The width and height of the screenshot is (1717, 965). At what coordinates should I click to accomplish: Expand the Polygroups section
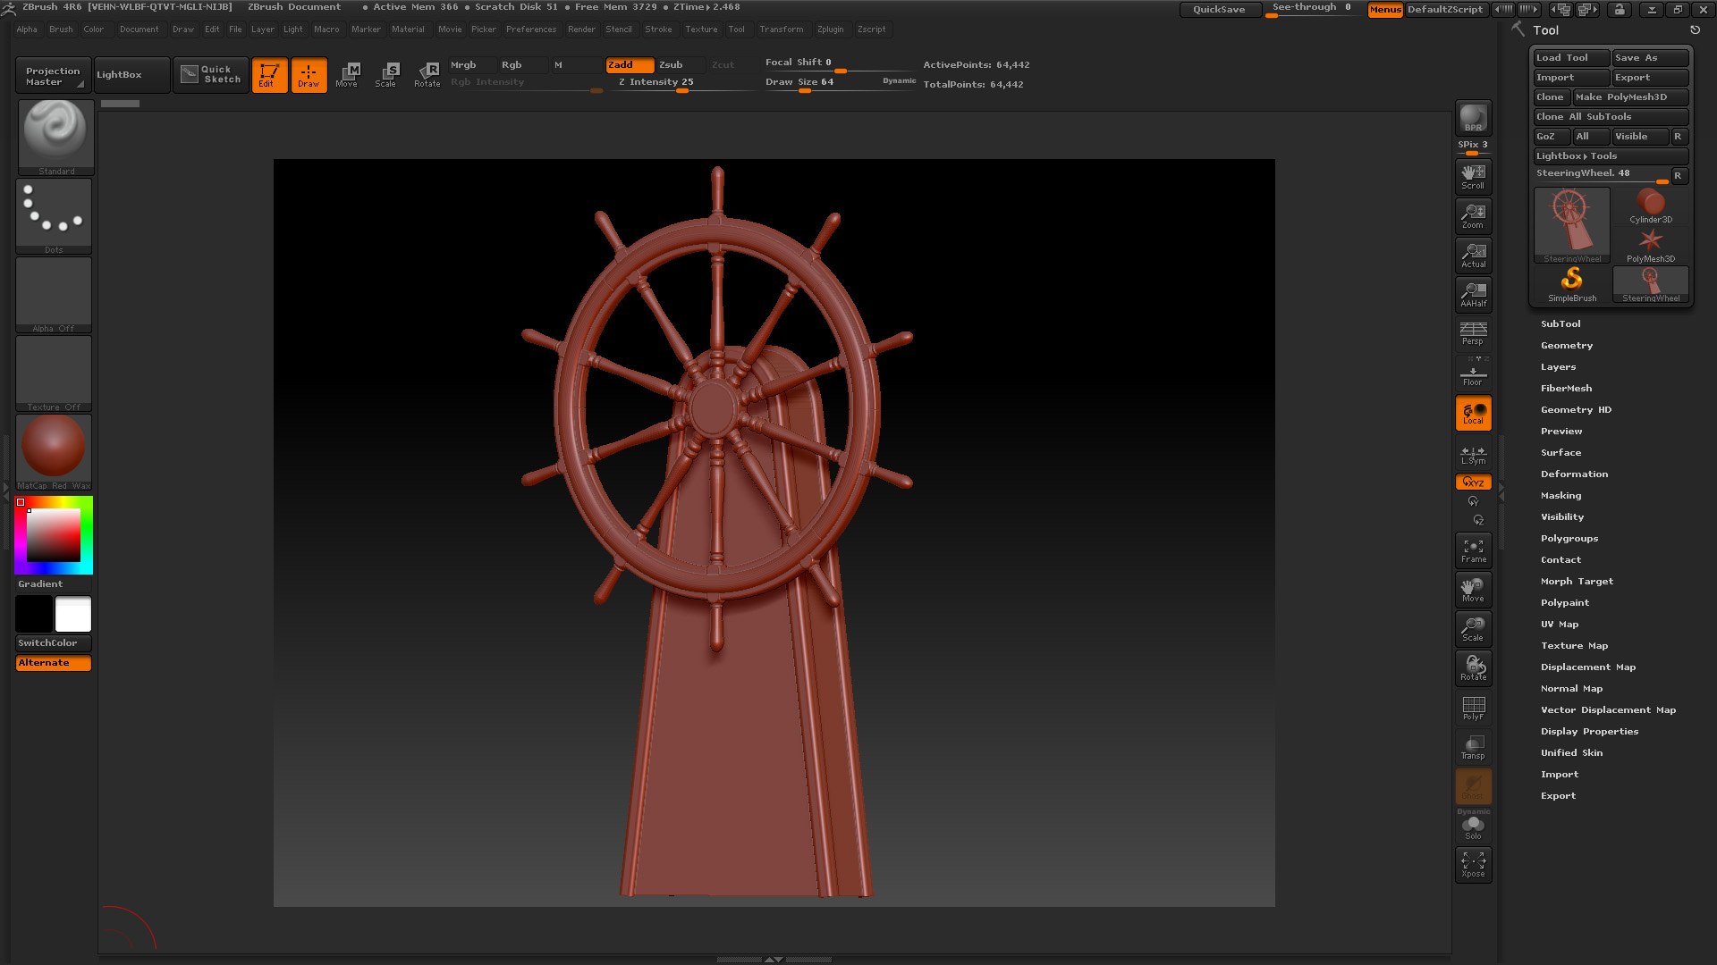(1569, 538)
